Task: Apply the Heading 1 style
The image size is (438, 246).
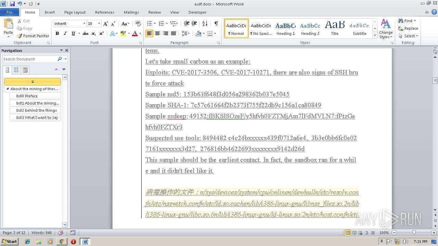Action: 285,28
